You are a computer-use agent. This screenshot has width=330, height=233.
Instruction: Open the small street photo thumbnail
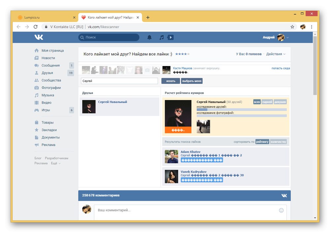[203, 126]
